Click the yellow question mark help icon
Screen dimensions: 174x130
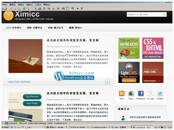tap(82, 9)
